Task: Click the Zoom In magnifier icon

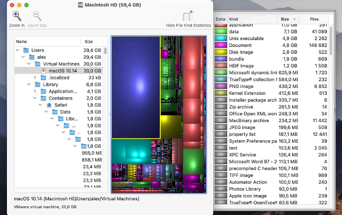Action: (x=17, y=17)
